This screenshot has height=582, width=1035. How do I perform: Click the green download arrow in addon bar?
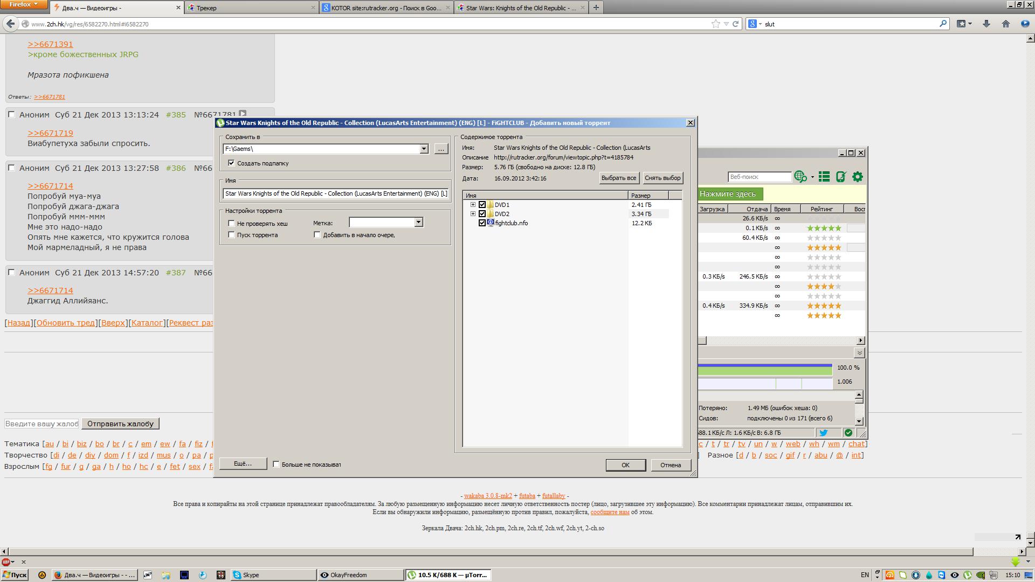tap(1015, 562)
